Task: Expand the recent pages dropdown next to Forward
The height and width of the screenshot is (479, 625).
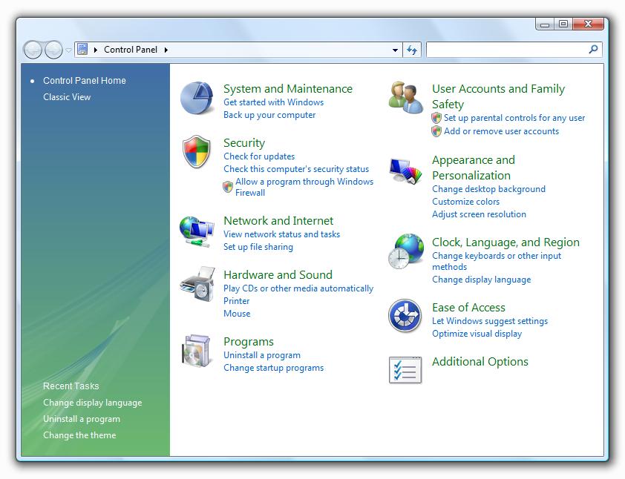Action: point(69,50)
